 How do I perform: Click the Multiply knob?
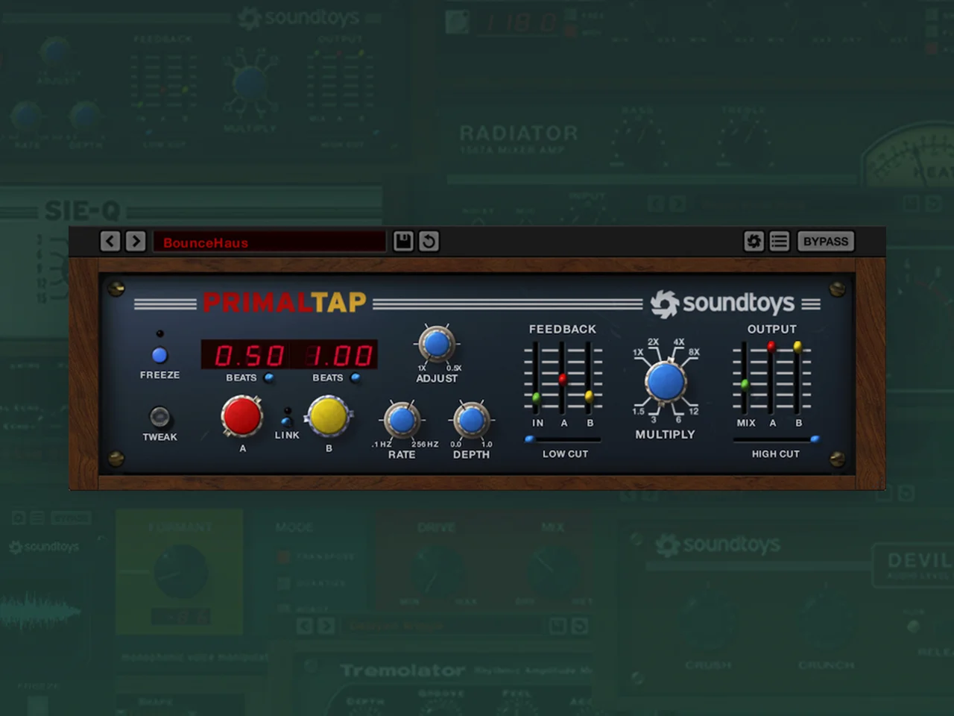[666, 381]
